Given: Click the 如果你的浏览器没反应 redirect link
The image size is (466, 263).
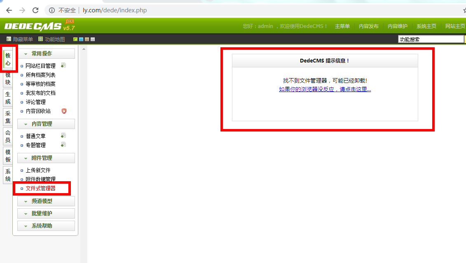Looking at the screenshot, I should [x=325, y=89].
